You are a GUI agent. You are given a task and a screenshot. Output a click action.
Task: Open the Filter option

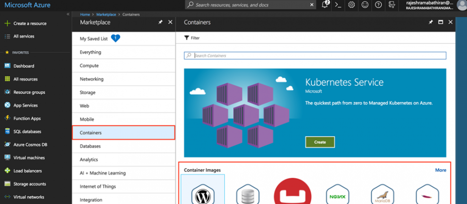(192, 38)
